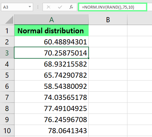Screen dimensions: 152x137
Task: Select row 4 header
Action: 7,64
